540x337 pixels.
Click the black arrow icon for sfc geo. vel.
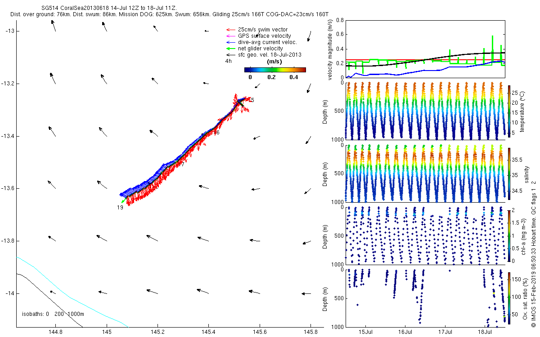(230, 55)
